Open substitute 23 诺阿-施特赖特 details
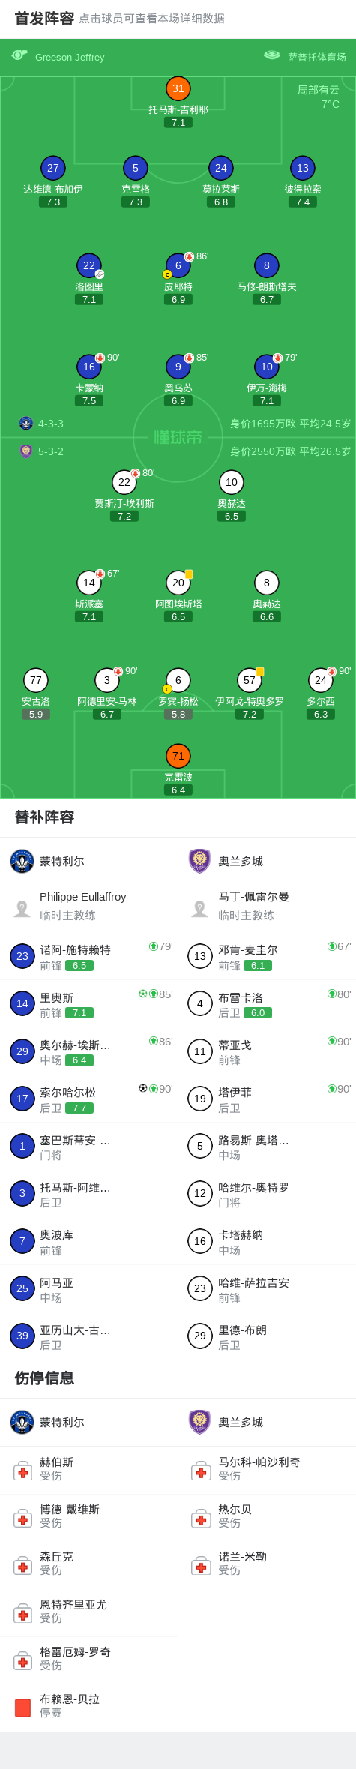The image size is (356, 1769). pos(88,956)
